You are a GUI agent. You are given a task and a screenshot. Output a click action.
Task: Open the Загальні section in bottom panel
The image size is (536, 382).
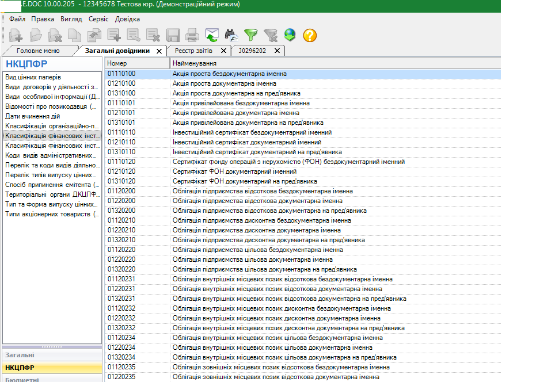pyautogui.click(x=20, y=355)
